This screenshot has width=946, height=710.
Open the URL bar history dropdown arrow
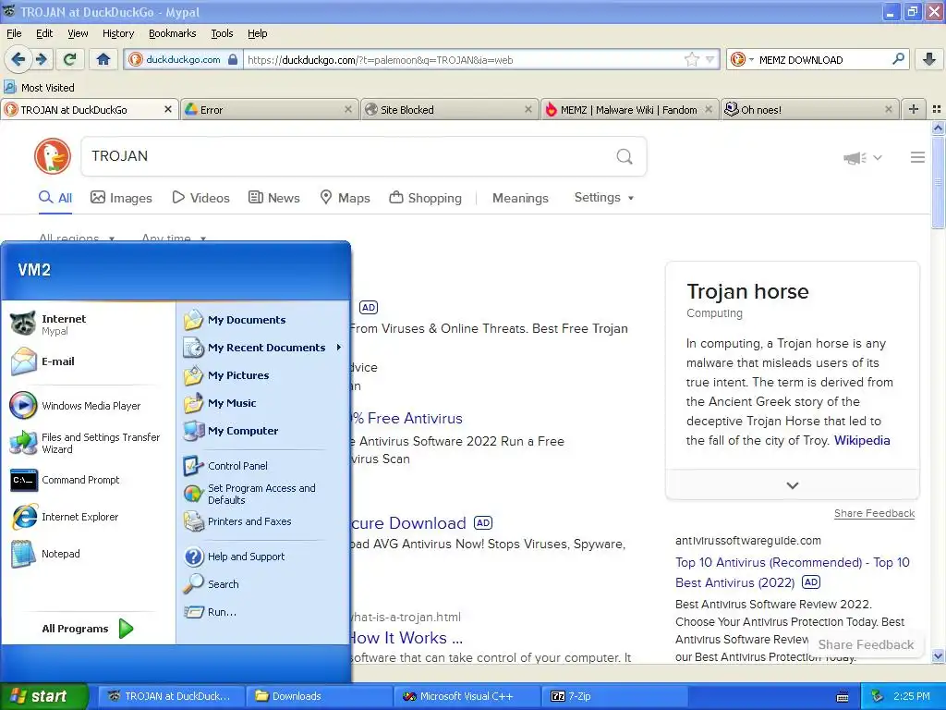(x=710, y=59)
